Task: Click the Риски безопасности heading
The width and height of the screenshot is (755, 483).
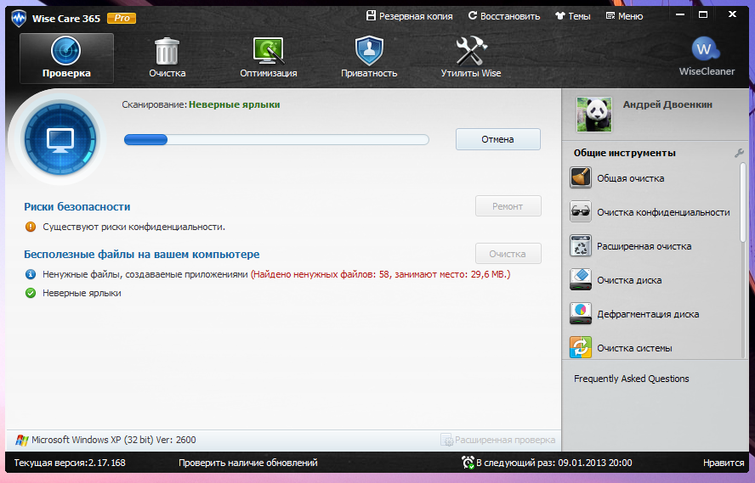Action: [x=77, y=206]
